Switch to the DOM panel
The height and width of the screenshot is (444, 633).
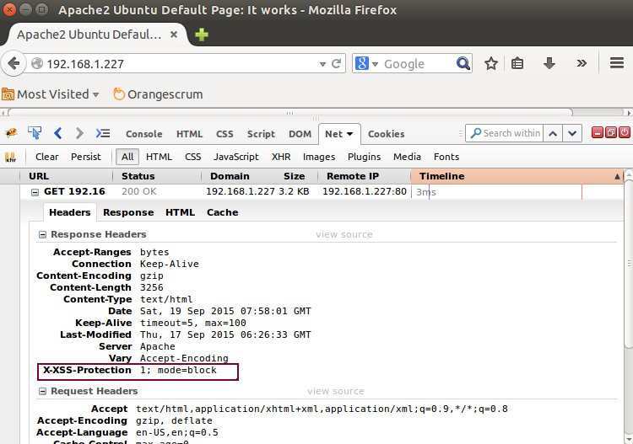(300, 134)
